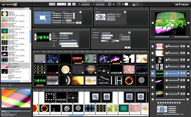The image size is (191, 117).
Task: Open the Transitions tab in the library panel
Action: coord(15,9)
